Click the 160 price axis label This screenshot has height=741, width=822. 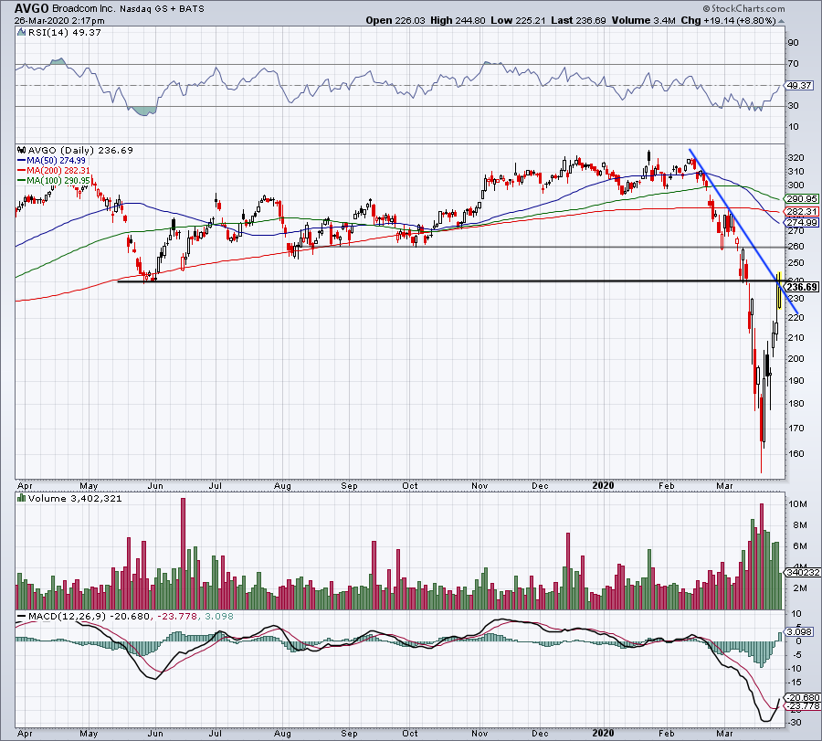[796, 453]
